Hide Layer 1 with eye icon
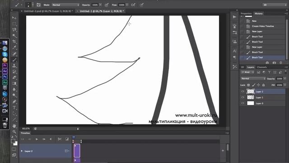Viewport: 289px width, 163px height. 243,97
